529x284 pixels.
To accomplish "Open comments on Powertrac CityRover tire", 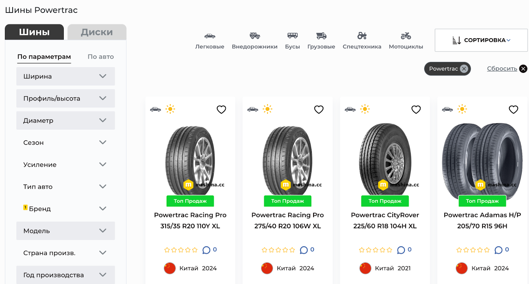I will click(401, 250).
